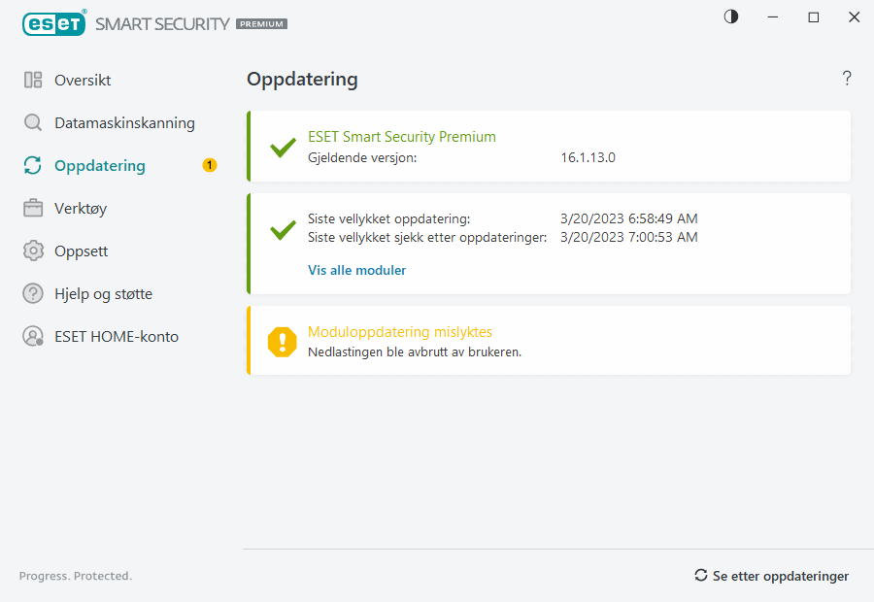Navigate to the Oversikt menu entry

coord(84,80)
